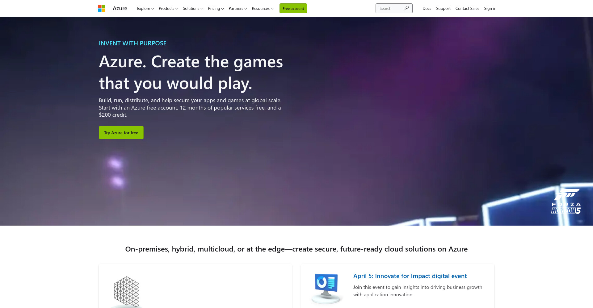Click the wireframe cube illustration
This screenshot has height=308, width=593.
coord(127,292)
